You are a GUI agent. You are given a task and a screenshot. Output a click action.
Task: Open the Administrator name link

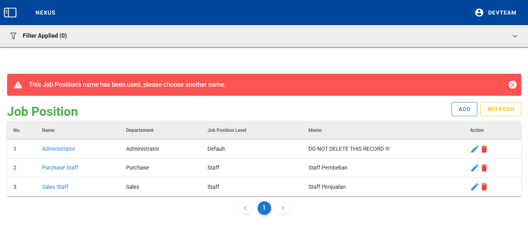58,149
